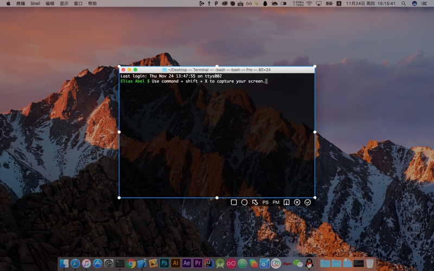Image resolution: width=434 pixels, height=271 pixels.
Task: Open the Trash in the Dock
Action: 370,263
